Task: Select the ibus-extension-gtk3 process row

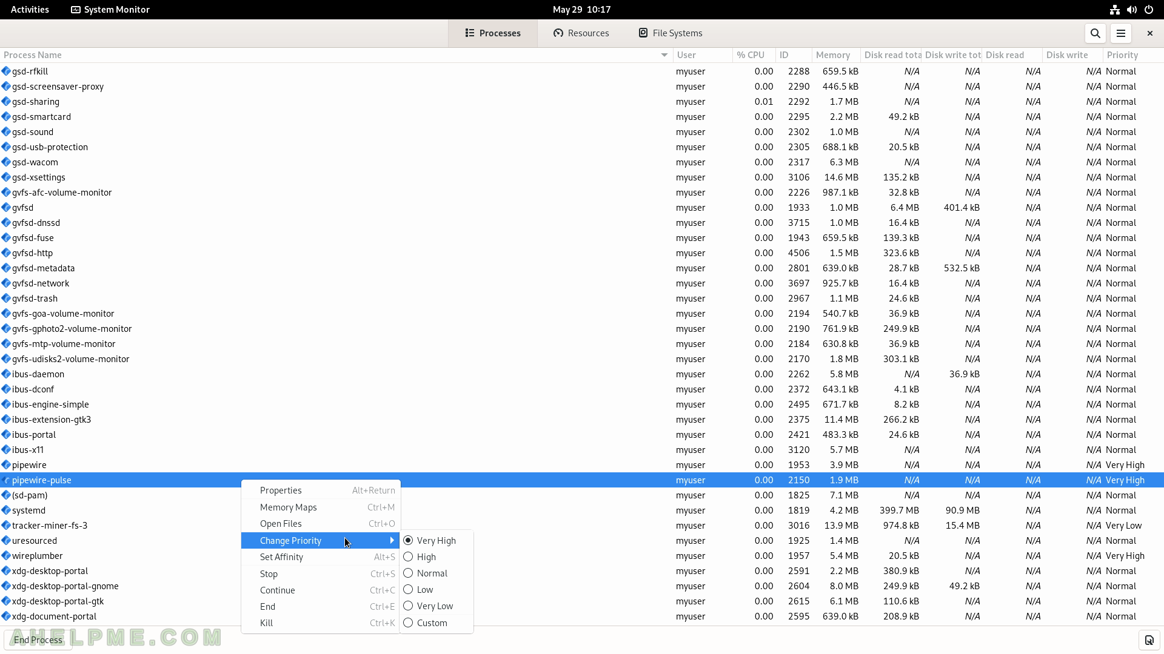Action: pyautogui.click(x=581, y=420)
